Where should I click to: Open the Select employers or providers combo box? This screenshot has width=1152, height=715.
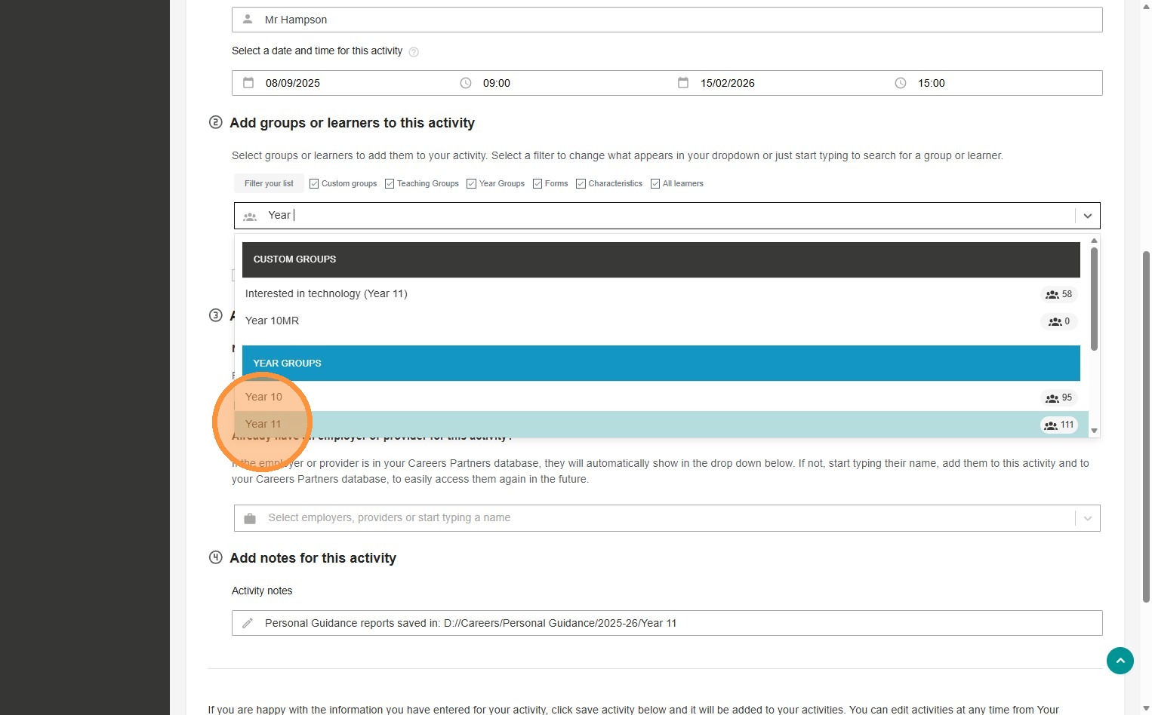pyautogui.click(x=667, y=518)
